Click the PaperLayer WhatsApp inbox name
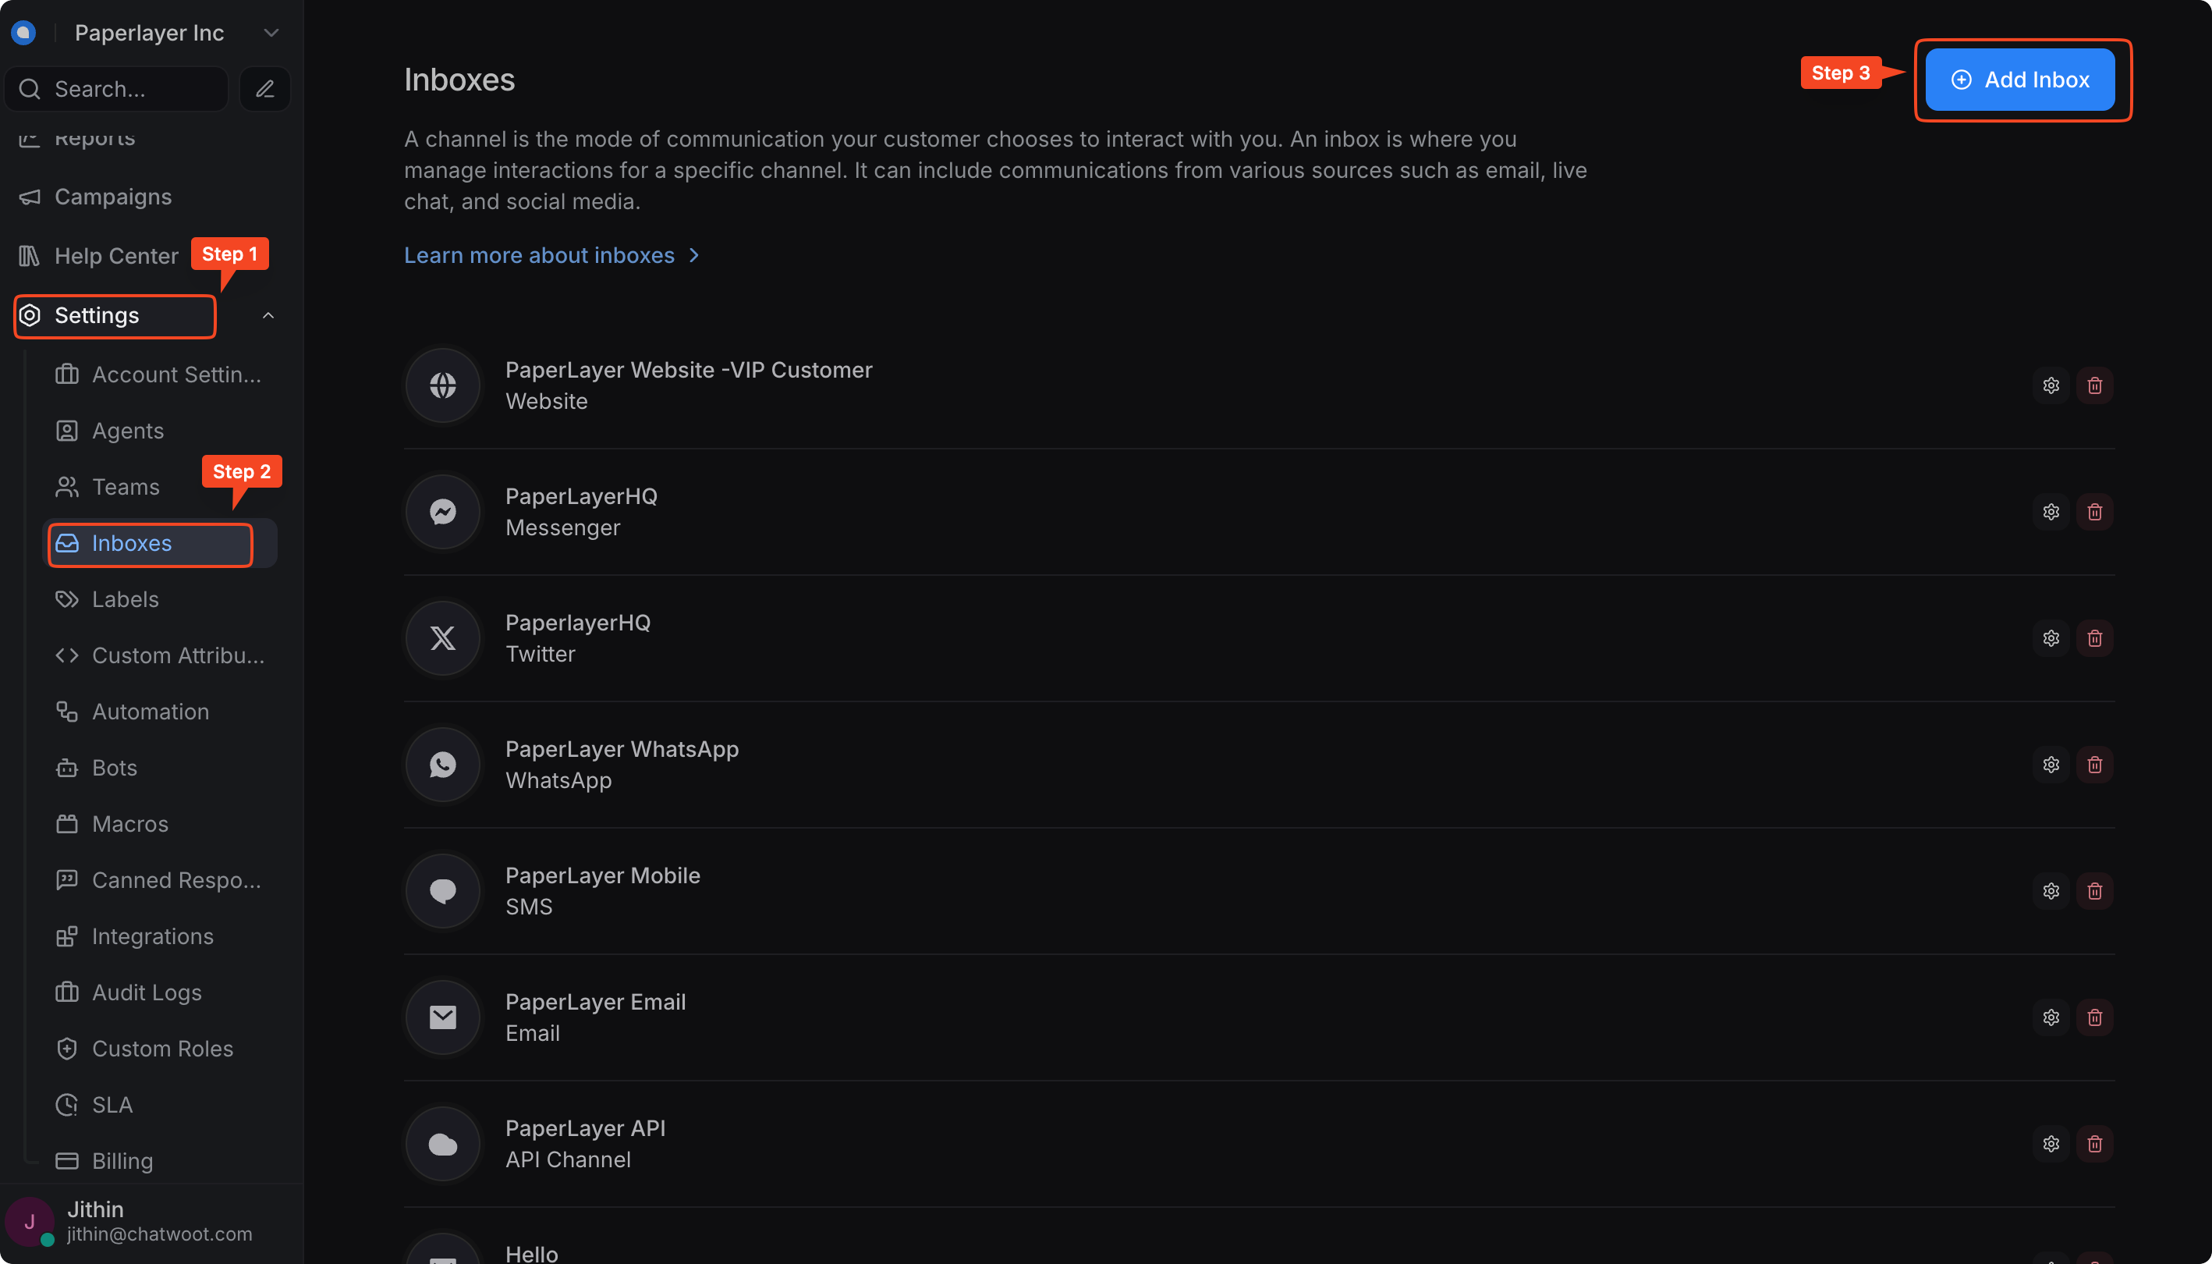The height and width of the screenshot is (1264, 2212). [x=622, y=749]
